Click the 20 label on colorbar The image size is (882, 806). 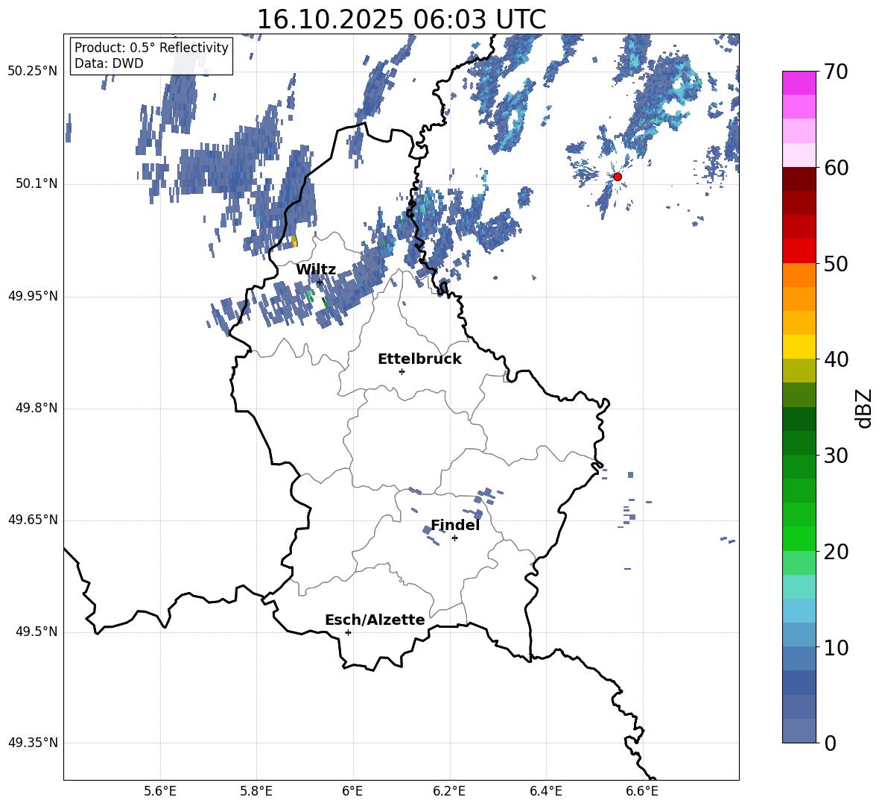(x=835, y=552)
